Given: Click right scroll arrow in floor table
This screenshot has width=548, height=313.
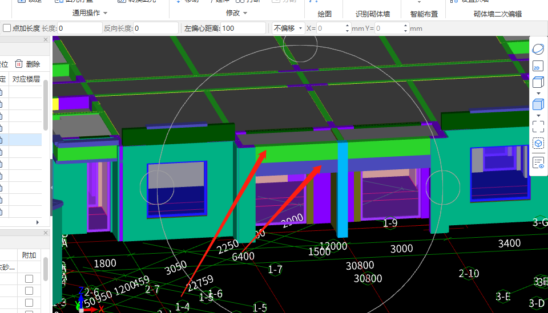Looking at the screenshot, I should [38, 222].
